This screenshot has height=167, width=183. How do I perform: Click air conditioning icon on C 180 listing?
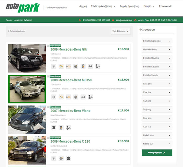[54, 158]
